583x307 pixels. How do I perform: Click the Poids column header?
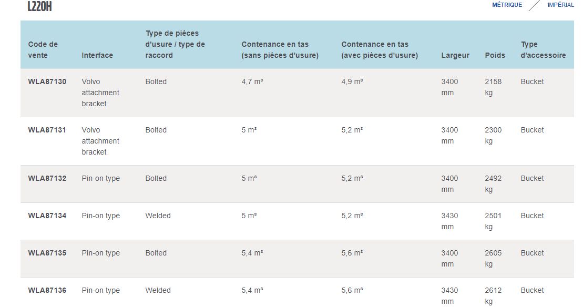pyautogui.click(x=495, y=55)
